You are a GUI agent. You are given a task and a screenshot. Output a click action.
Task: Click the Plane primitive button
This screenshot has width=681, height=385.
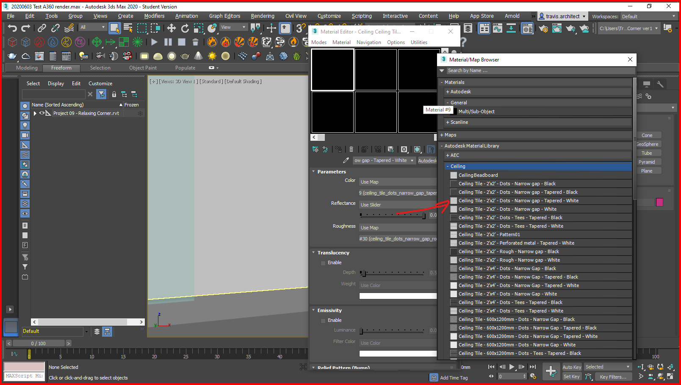coord(648,170)
